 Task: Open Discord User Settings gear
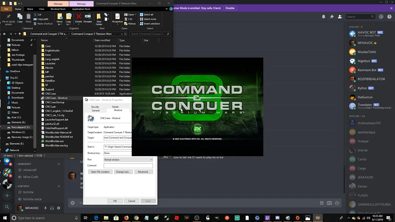[59, 208]
